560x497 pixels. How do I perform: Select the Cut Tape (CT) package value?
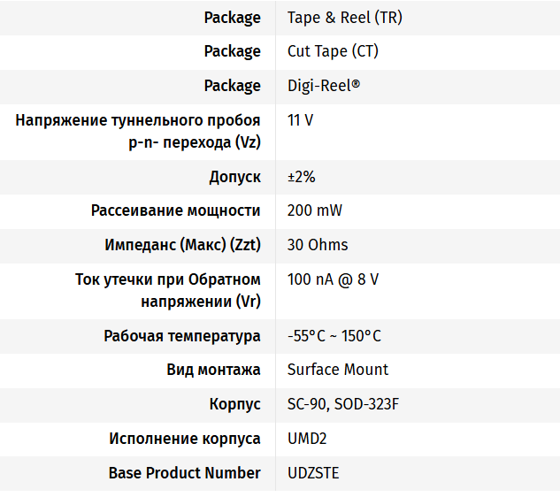pos(333,51)
